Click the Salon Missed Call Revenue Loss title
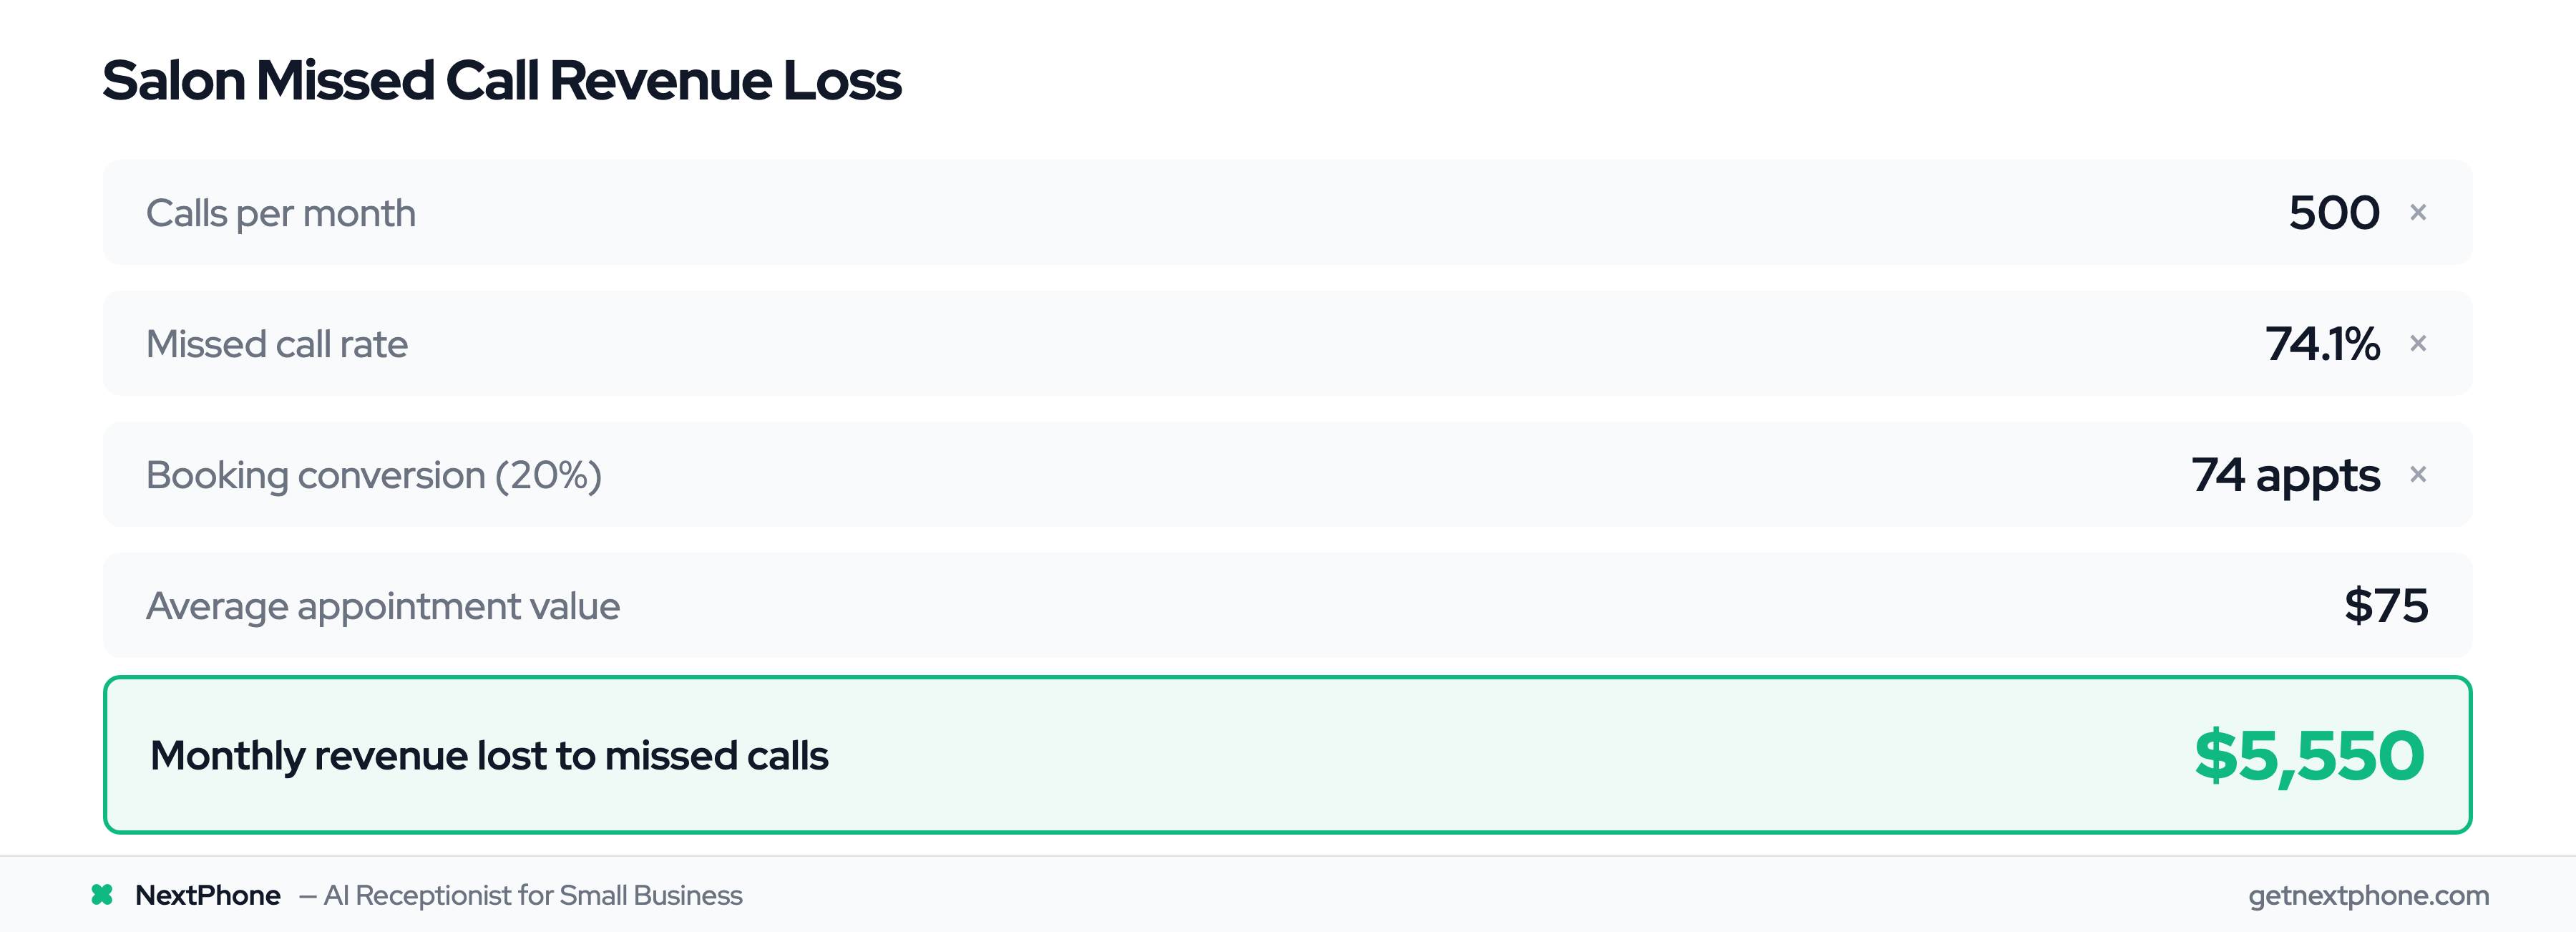 (x=502, y=80)
